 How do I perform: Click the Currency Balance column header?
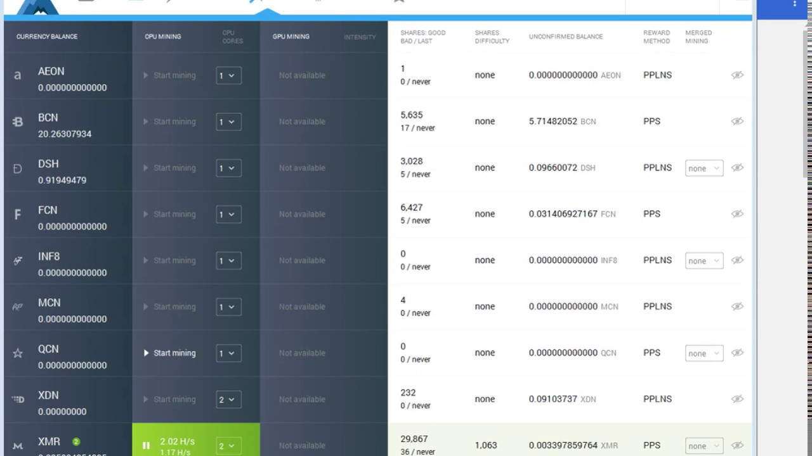(47, 37)
